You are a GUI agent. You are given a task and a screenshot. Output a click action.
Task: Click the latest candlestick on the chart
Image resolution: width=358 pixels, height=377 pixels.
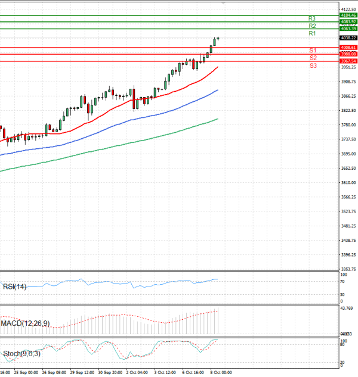click(218, 39)
